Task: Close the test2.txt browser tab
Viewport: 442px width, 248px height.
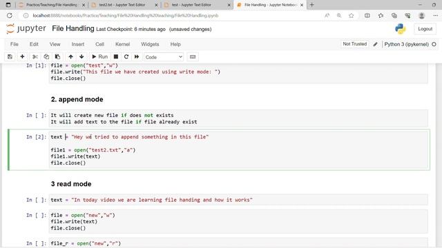Action: [x=157, y=5]
